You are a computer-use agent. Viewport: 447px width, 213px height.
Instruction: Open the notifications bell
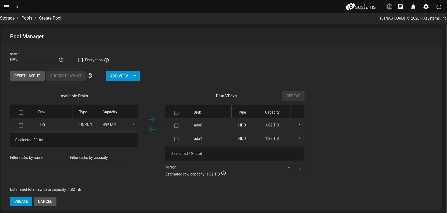point(413,7)
